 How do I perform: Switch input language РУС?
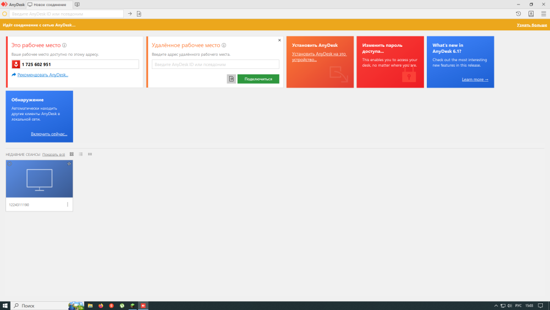click(x=519, y=306)
